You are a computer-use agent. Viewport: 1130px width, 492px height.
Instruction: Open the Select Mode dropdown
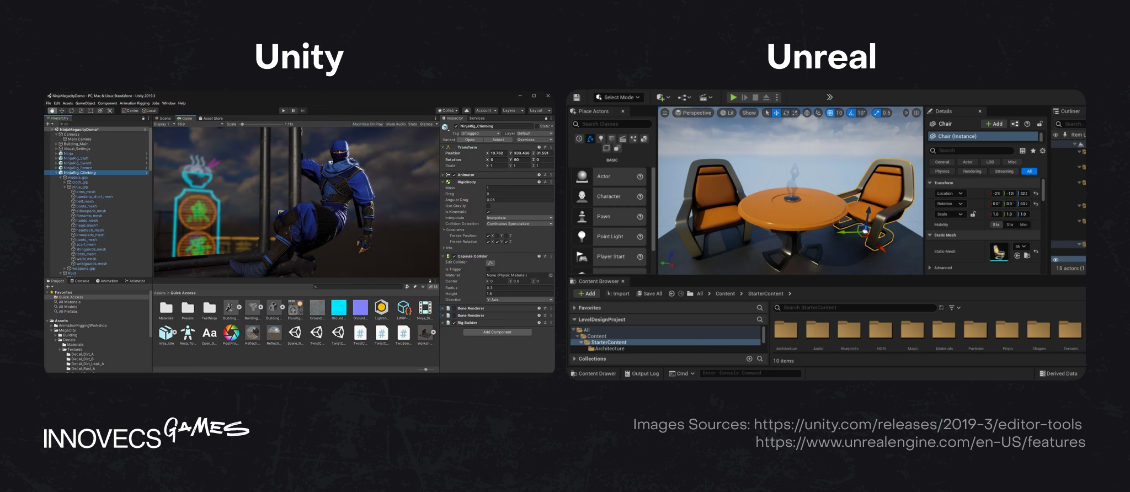pos(618,98)
